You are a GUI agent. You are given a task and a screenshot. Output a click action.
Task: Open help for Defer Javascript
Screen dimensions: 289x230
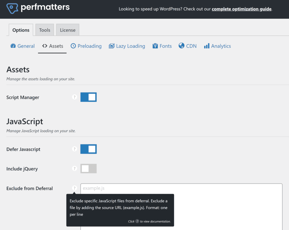point(75,149)
